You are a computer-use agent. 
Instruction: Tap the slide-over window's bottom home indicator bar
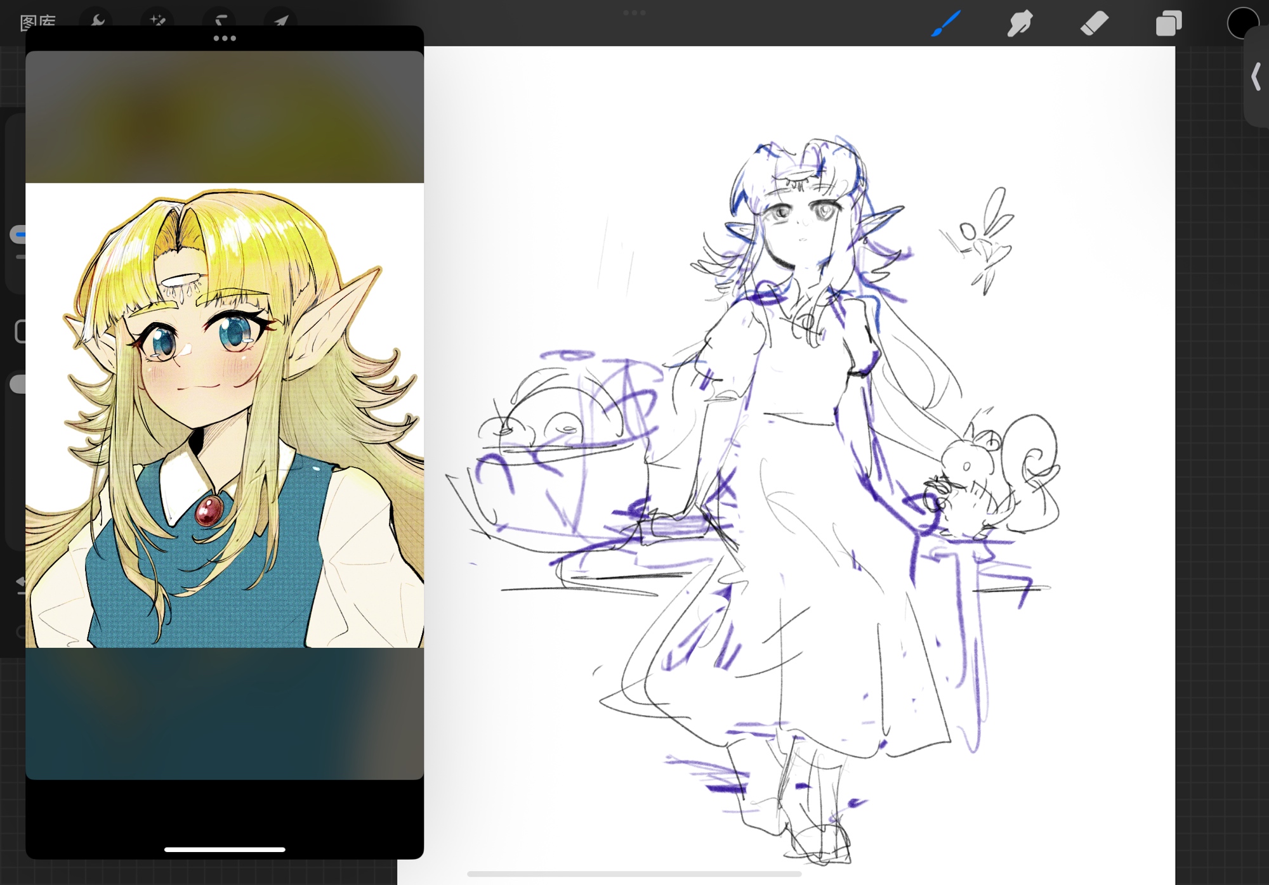pos(225,849)
